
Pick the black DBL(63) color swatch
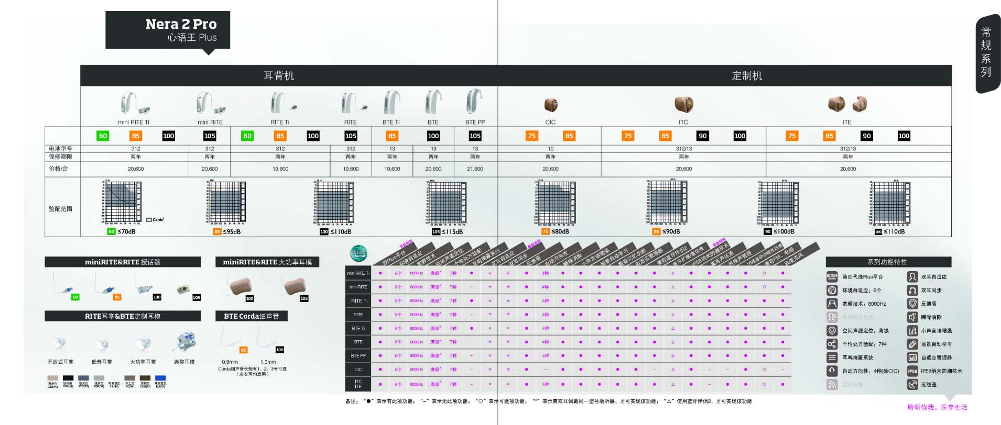pyautogui.click(x=68, y=378)
